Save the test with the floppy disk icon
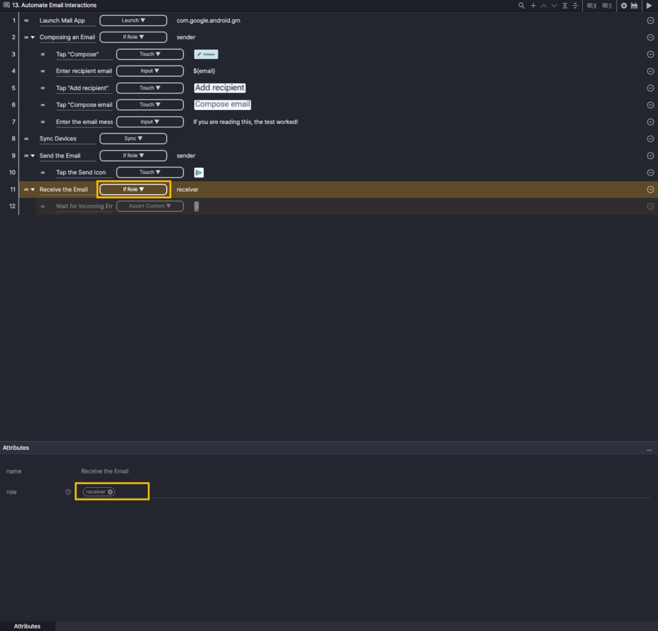This screenshot has width=658, height=631. (x=634, y=5)
